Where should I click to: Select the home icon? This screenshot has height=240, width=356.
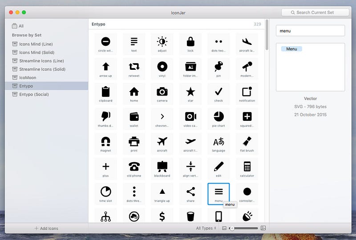click(134, 94)
